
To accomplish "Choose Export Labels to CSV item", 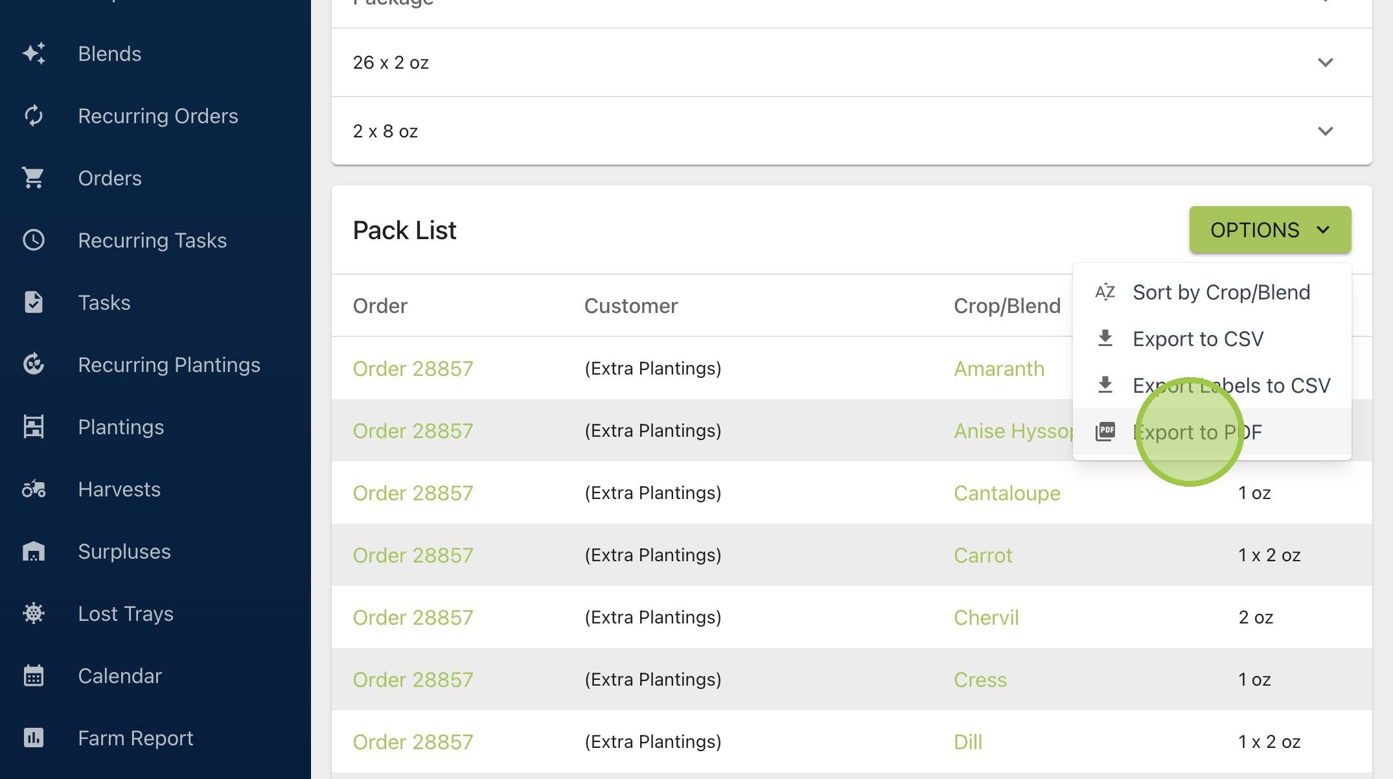I will 1212,386.
